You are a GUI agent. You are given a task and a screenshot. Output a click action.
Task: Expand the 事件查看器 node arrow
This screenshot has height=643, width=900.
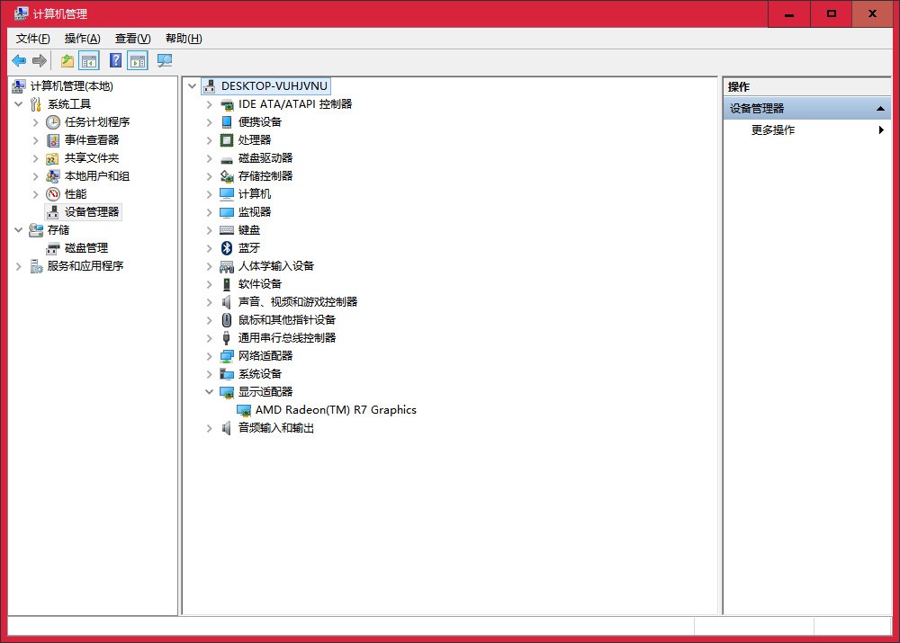(36, 140)
